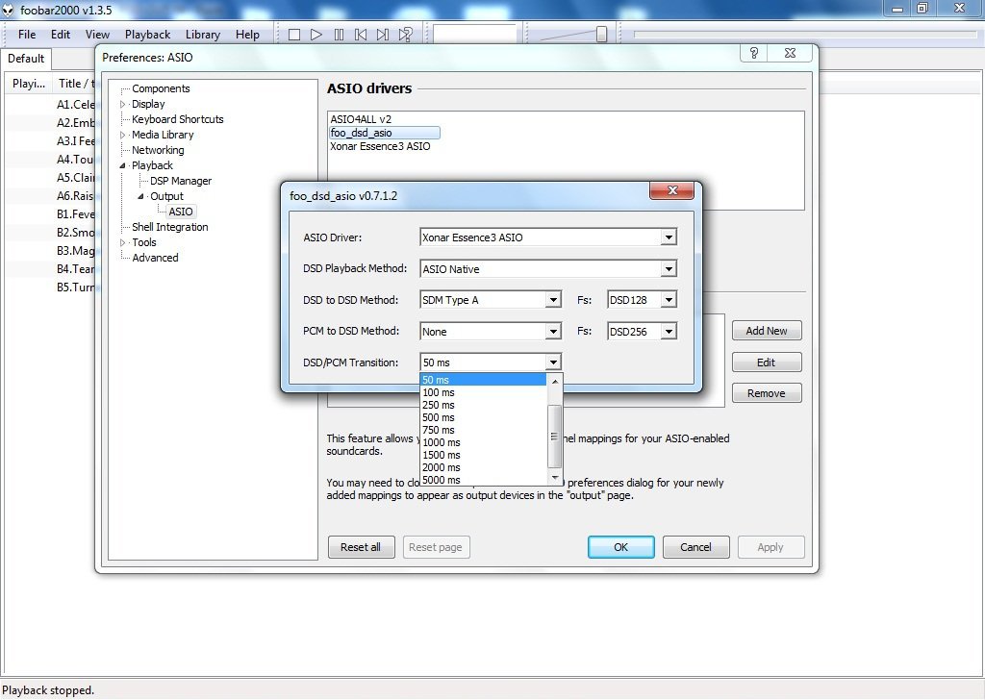Image resolution: width=985 pixels, height=700 pixels.
Task: Select 5000 ms transition option
Action: pos(483,480)
